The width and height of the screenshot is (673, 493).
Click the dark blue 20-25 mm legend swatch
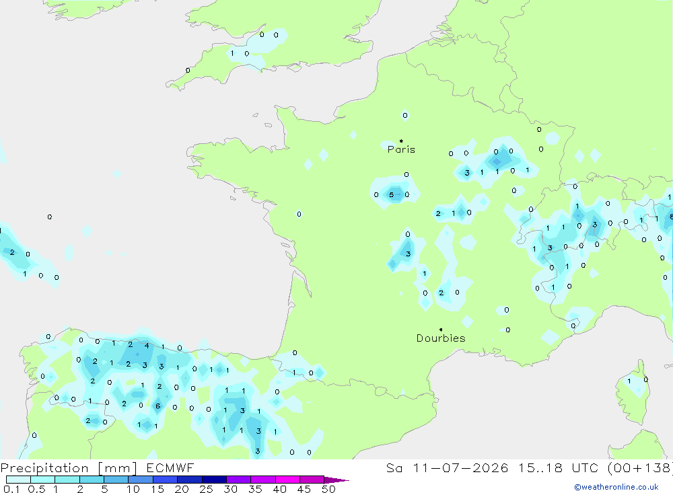coord(190,480)
